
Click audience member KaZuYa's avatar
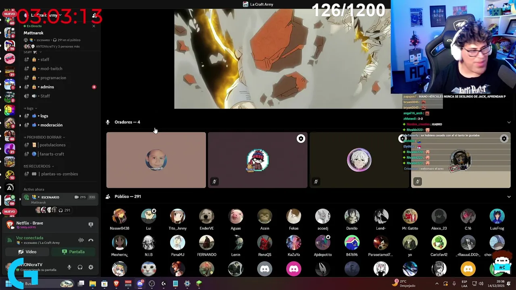[293, 243]
